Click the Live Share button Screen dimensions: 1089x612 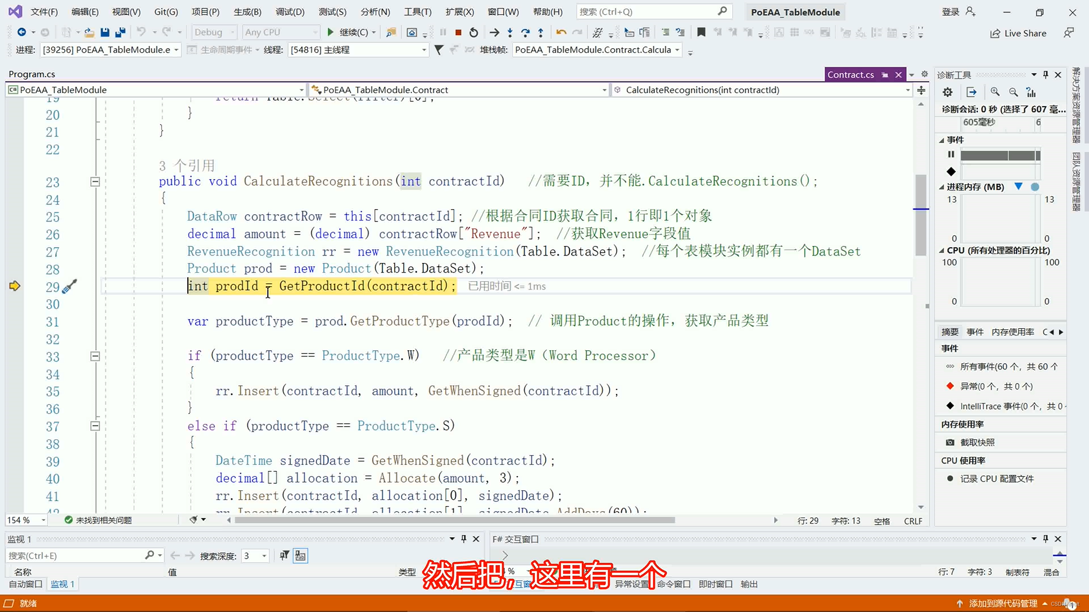tap(1018, 33)
